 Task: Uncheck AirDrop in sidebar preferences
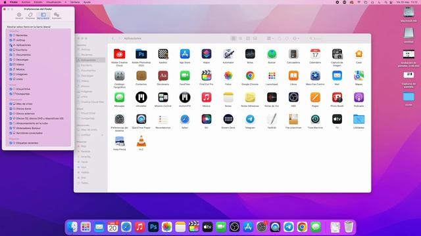[11, 40]
